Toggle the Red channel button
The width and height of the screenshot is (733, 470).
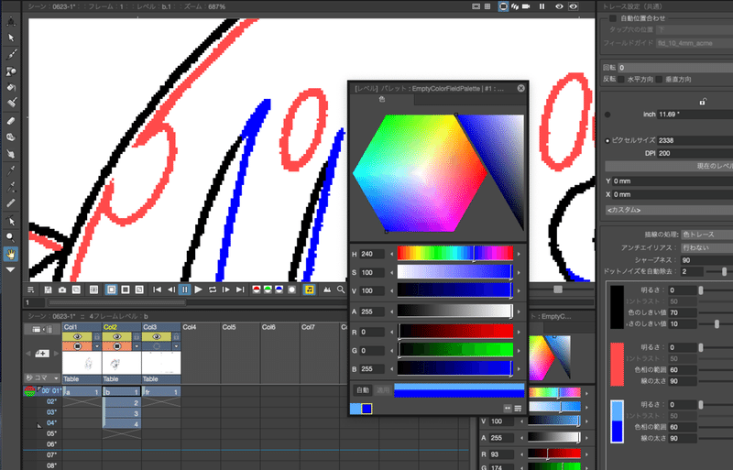pyautogui.click(x=257, y=290)
